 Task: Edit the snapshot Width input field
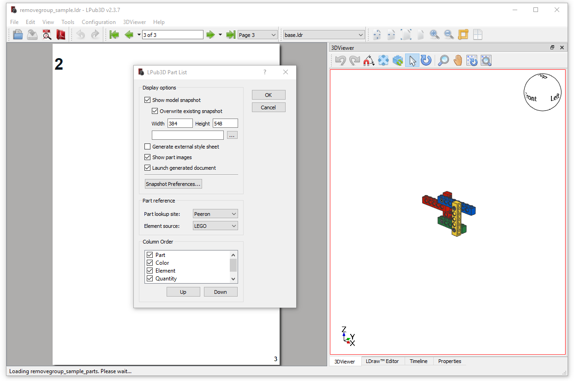179,123
